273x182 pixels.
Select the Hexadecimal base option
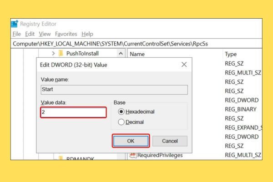pyautogui.click(x=136, y=111)
